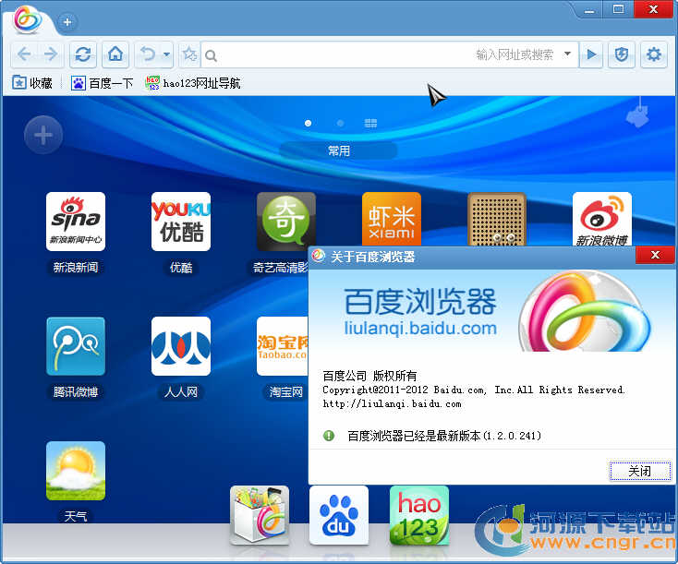Click the Baidu browser logo tab

point(27,19)
